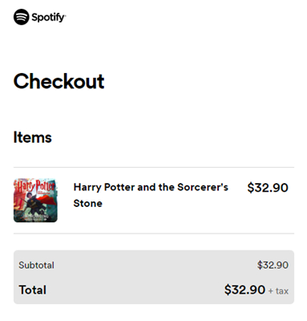Click the Spotify wordmark text
Viewport: 307px width, 321px height.
pyautogui.click(x=48, y=18)
